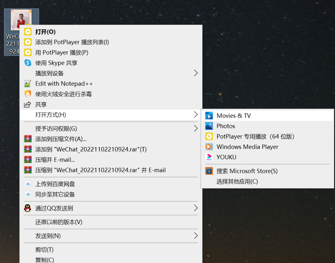Choose 复制(C) from the menu
335x263 pixels.
111,259
